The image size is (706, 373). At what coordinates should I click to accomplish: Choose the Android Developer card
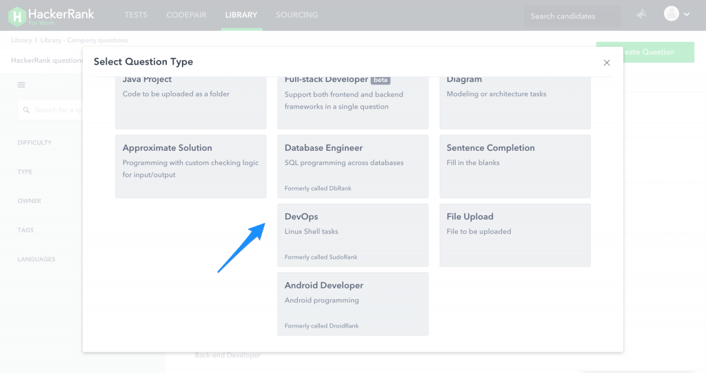pyautogui.click(x=352, y=303)
